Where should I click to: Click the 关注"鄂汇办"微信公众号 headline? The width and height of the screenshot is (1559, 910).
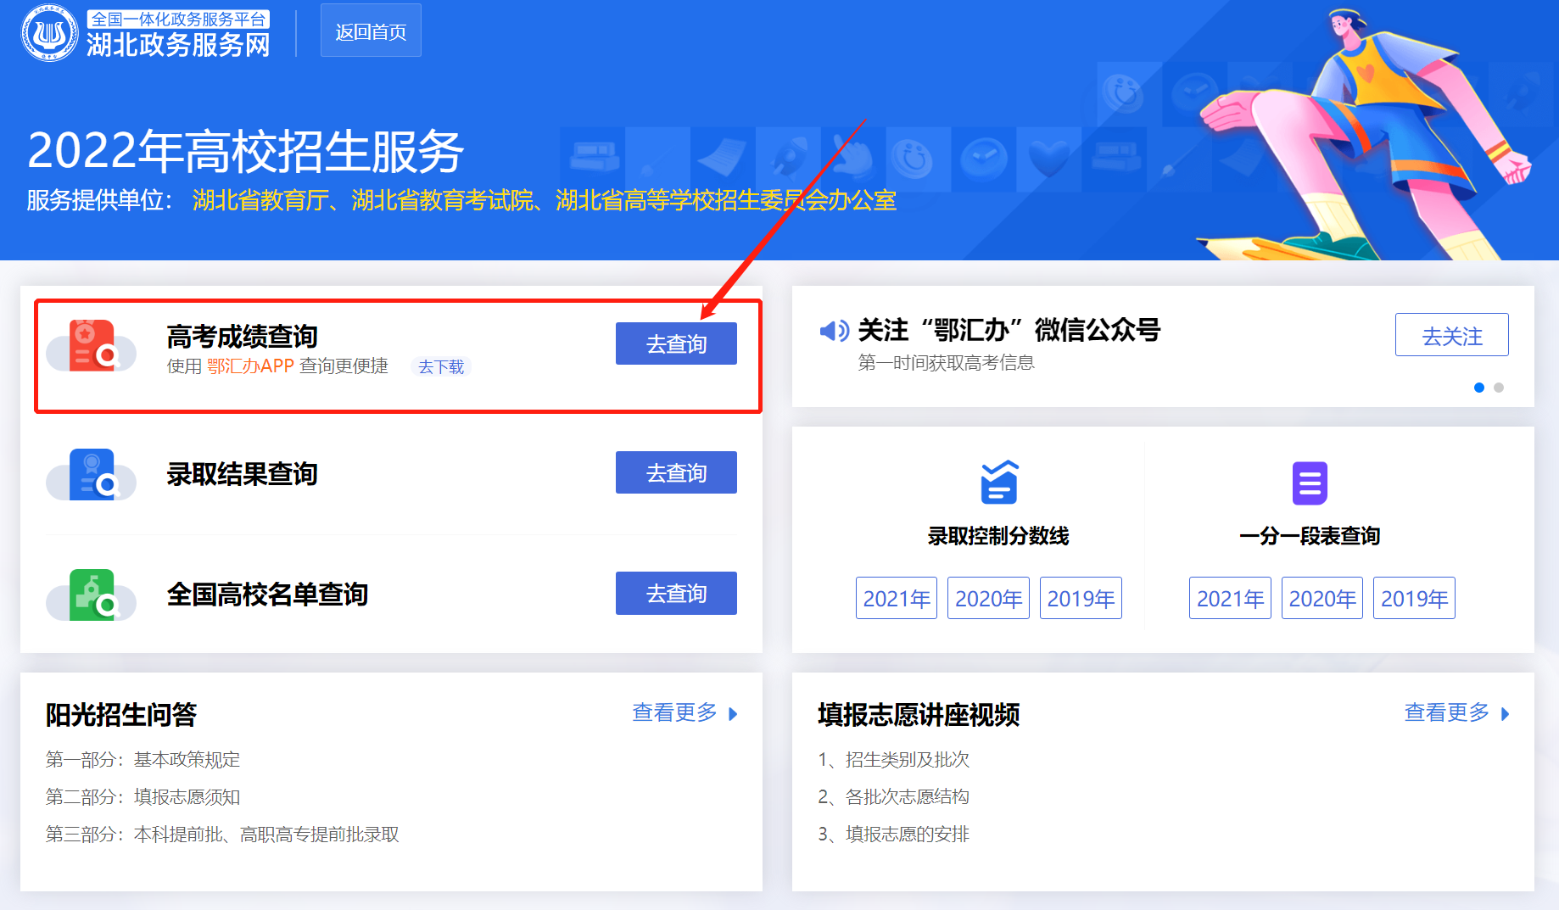coord(1009,330)
